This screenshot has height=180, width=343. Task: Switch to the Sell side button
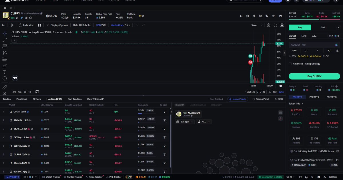323,27
